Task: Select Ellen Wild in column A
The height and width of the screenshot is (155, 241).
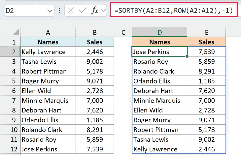Action: pyautogui.click(x=48, y=91)
